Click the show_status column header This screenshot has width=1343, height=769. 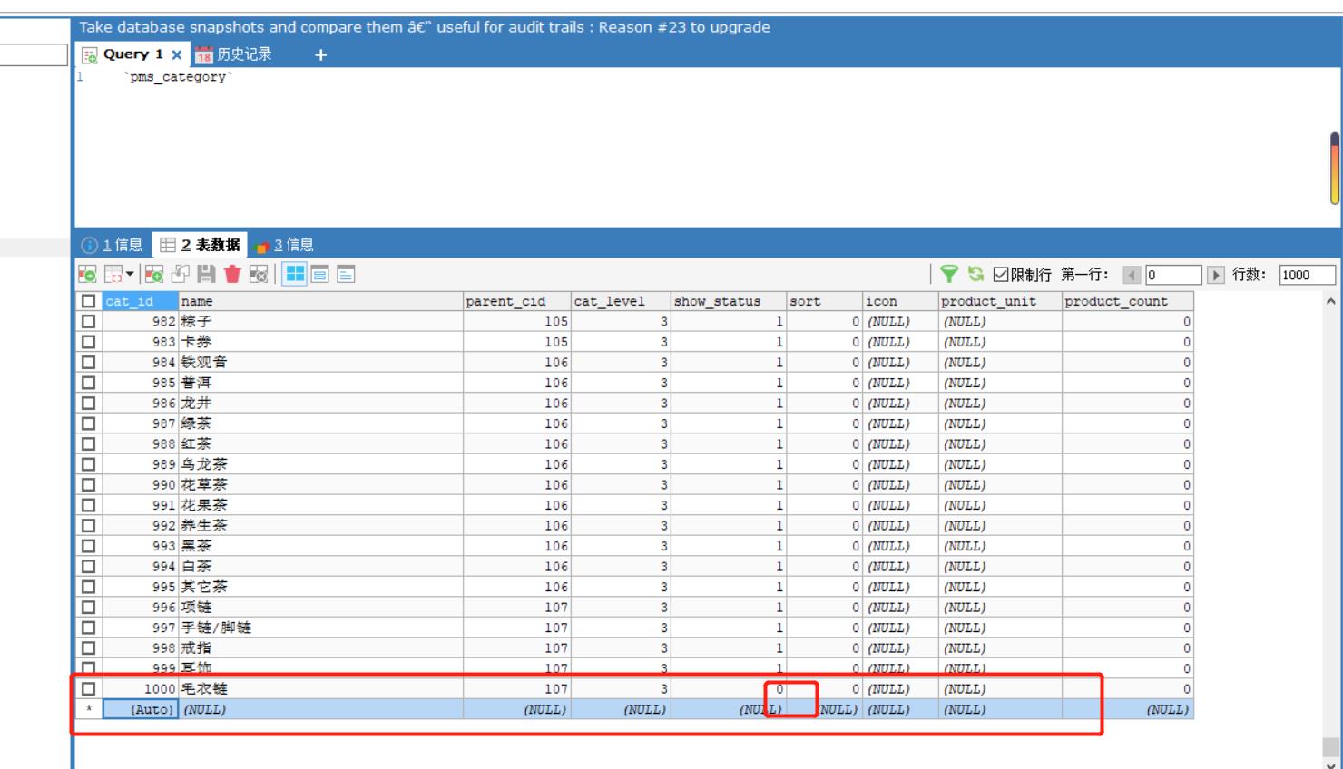tap(729, 301)
